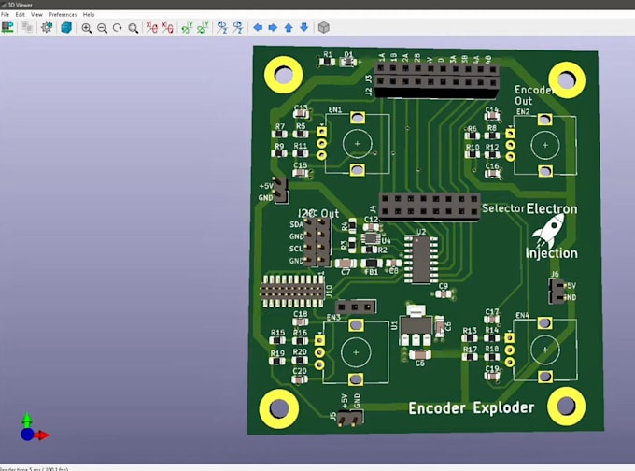
Task: Open the File menu
Action: [5, 14]
